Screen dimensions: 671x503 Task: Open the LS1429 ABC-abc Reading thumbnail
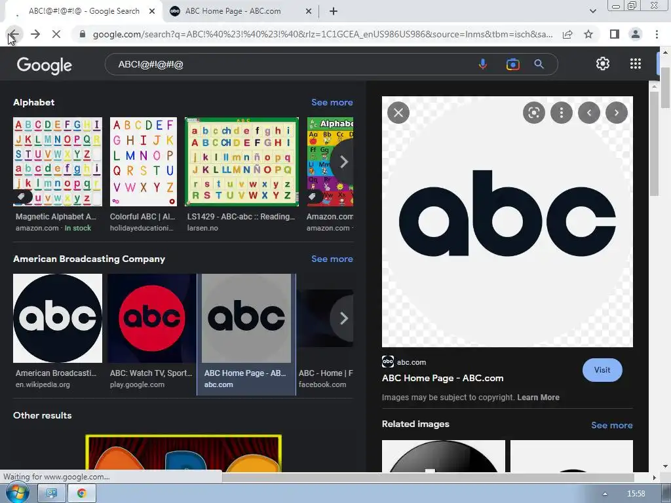point(241,162)
